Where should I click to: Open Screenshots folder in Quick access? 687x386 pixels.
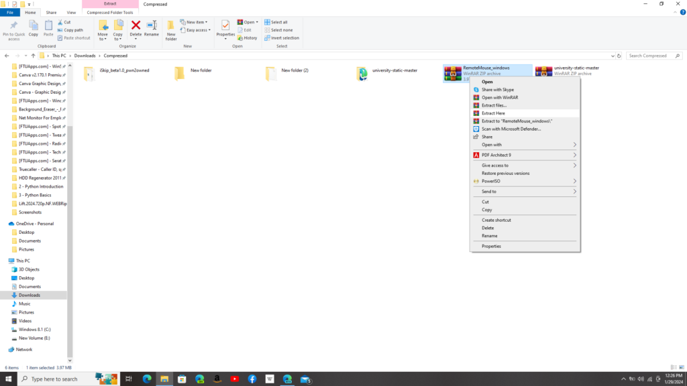coord(30,212)
